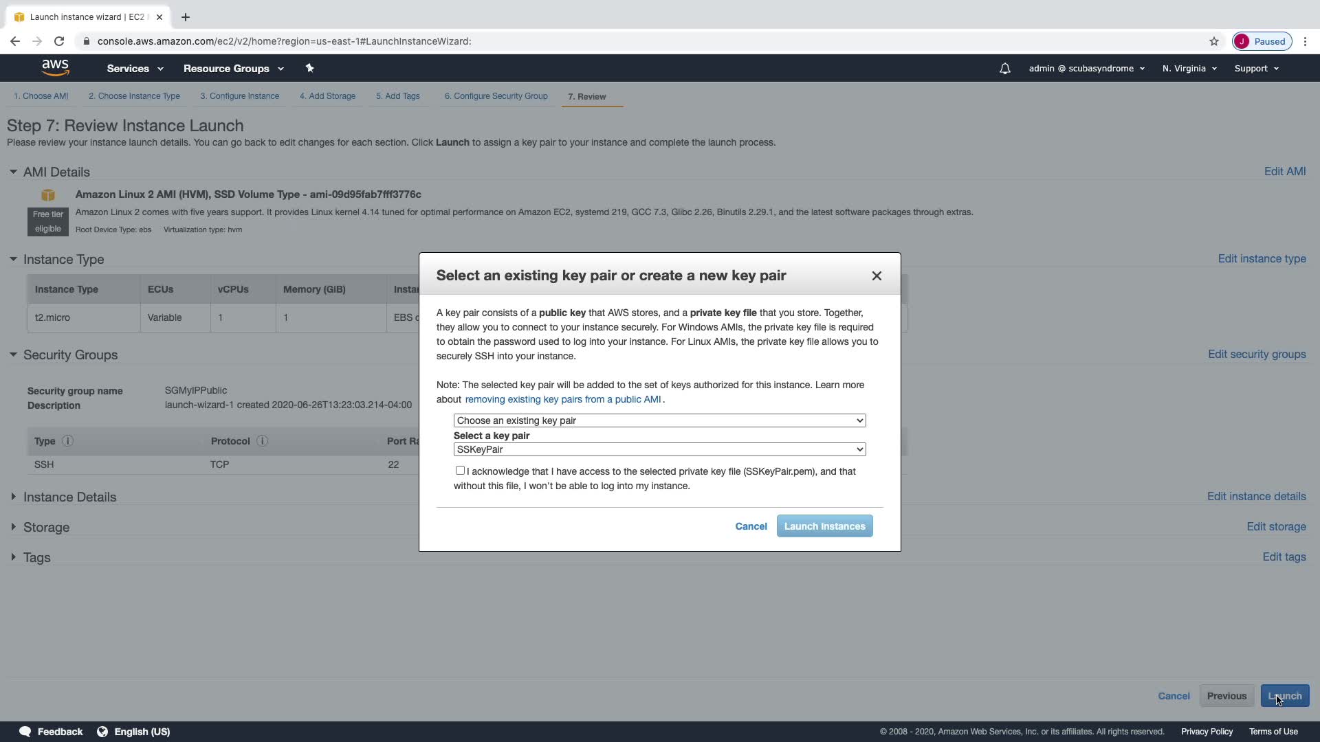Open the SSKeyPair key pair dropdown
Image resolution: width=1320 pixels, height=742 pixels.
659,449
